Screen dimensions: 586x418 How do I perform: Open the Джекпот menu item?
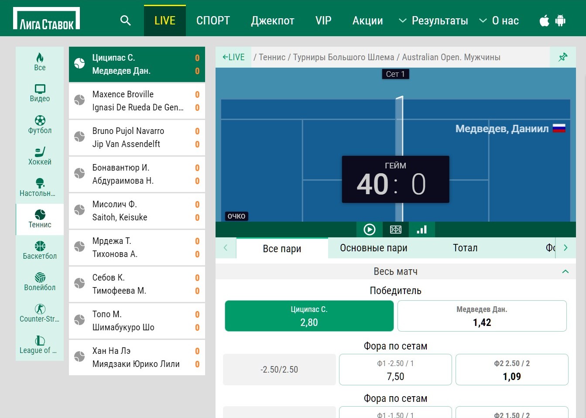pos(273,21)
